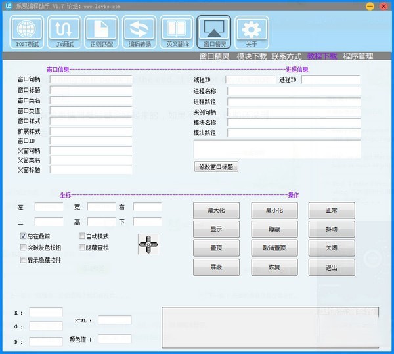Open the 正则匹配 tool
Screen dimensions: 394x354
101,32
